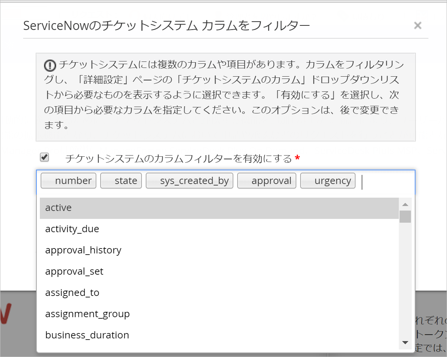Uncheck the enable ticket column filter checkbox

pos(44,157)
